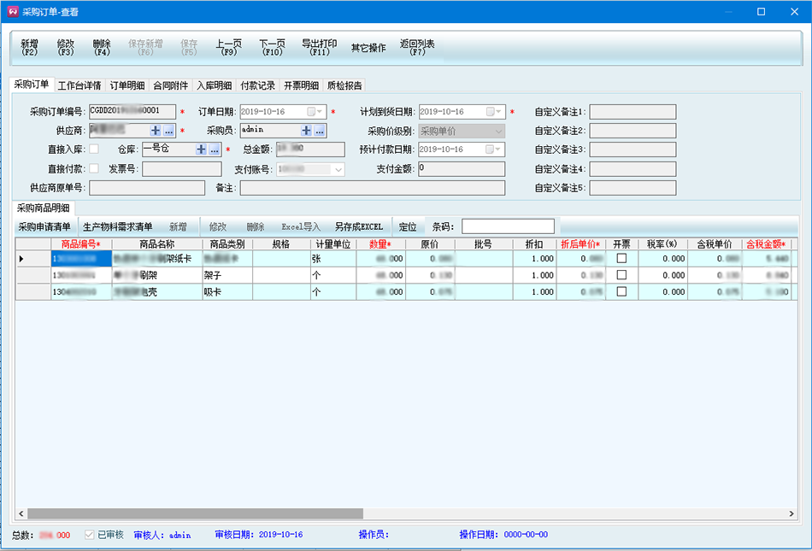Toggle the 已审核 checkbox
Viewport: 812px width, 551px height.
[90, 535]
